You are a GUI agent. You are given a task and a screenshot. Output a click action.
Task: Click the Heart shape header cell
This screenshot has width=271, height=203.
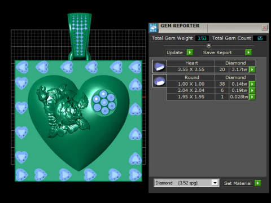[x=191, y=63]
